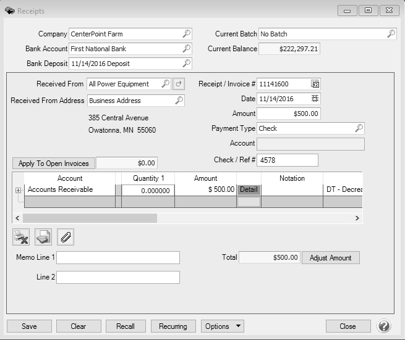This screenshot has width=405, height=340.
Task: Open the Payment Type lookup
Action: 359,128
